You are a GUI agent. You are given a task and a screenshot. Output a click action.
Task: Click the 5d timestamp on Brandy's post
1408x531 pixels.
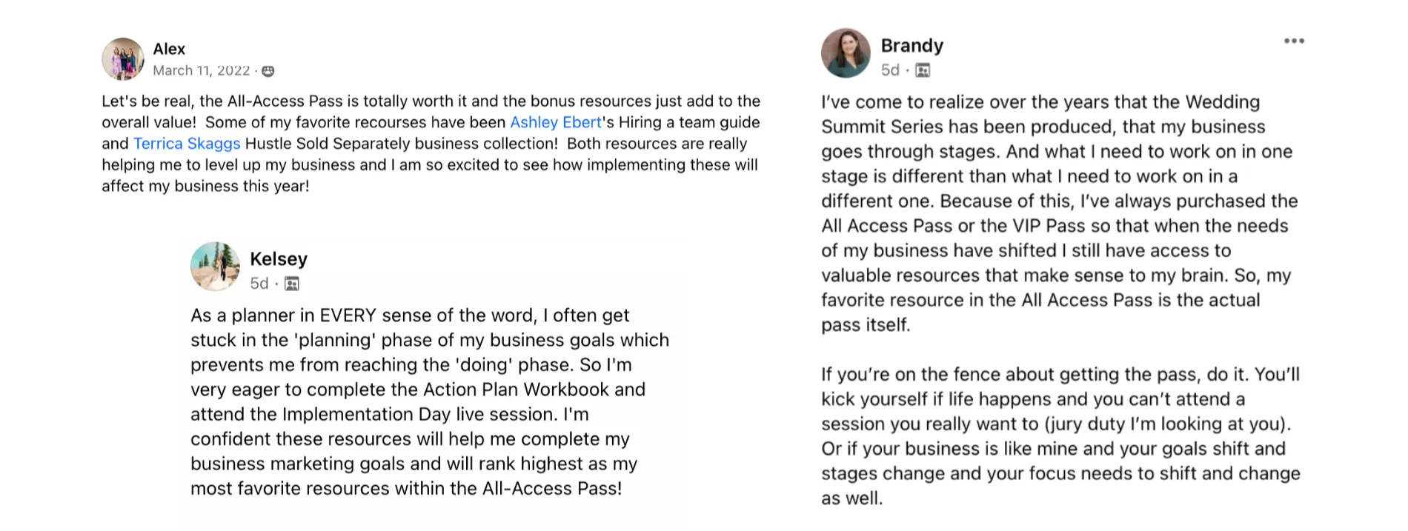point(890,70)
